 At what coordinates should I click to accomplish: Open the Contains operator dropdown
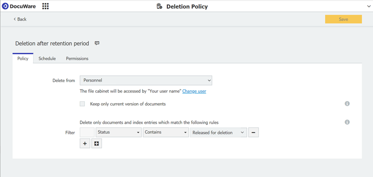[166, 132]
